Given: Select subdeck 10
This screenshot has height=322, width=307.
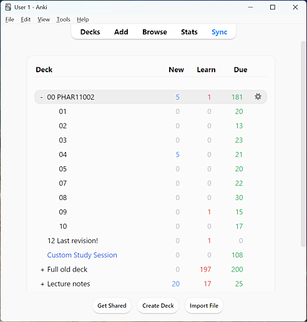Looking at the screenshot, I should pyautogui.click(x=63, y=226).
